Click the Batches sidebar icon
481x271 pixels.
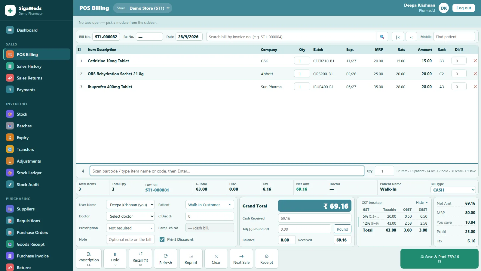(10, 126)
